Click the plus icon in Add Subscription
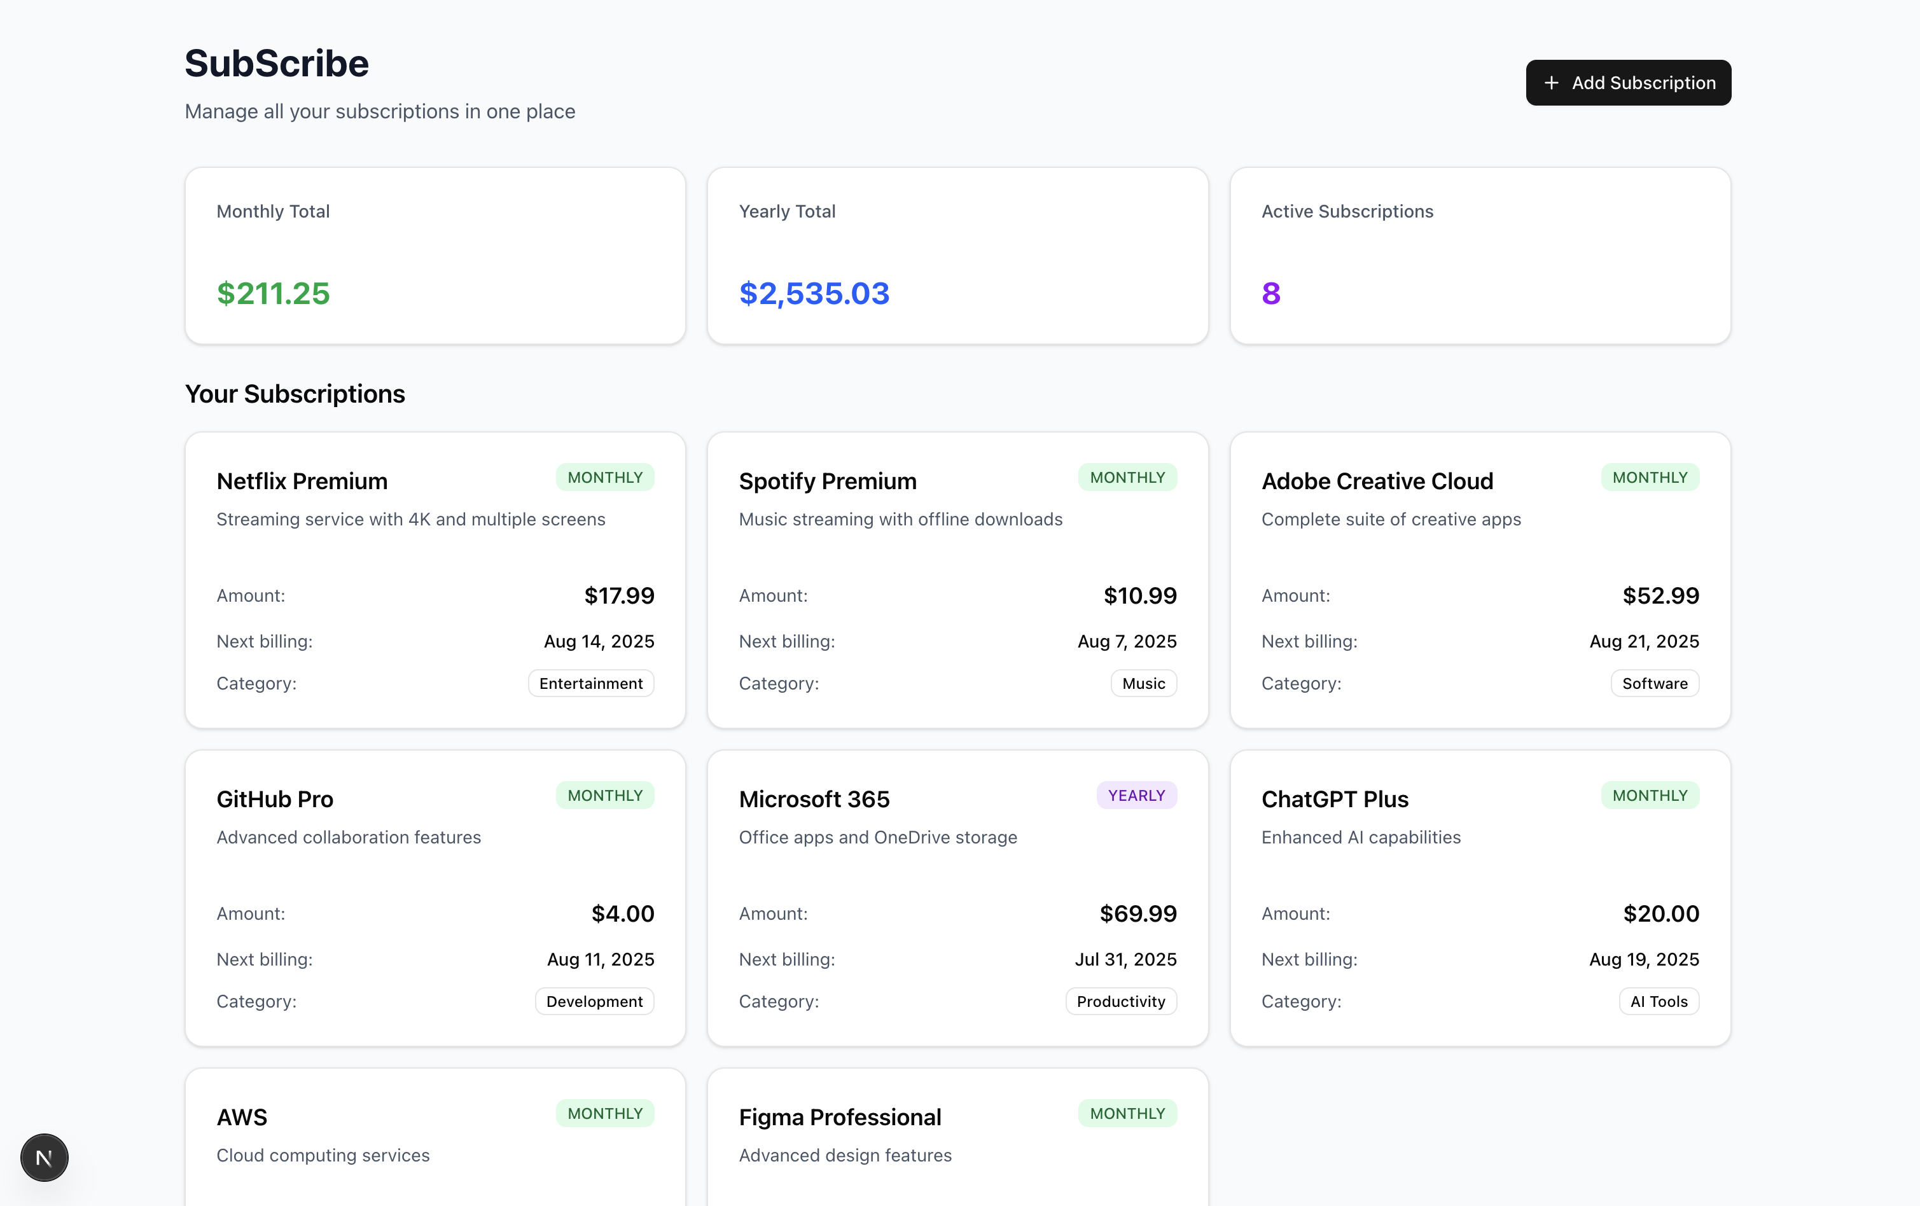The width and height of the screenshot is (1920, 1206). (x=1551, y=83)
